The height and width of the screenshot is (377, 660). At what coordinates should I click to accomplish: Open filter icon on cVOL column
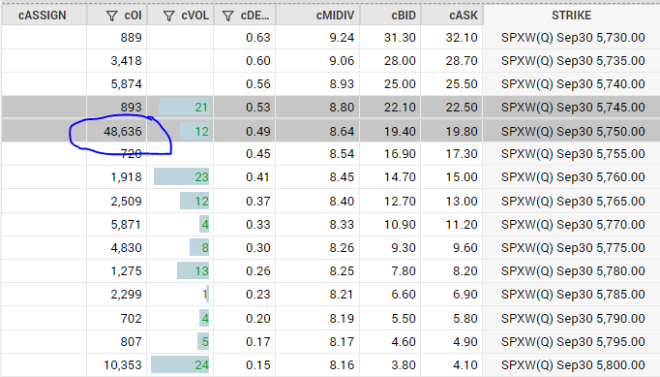(168, 16)
